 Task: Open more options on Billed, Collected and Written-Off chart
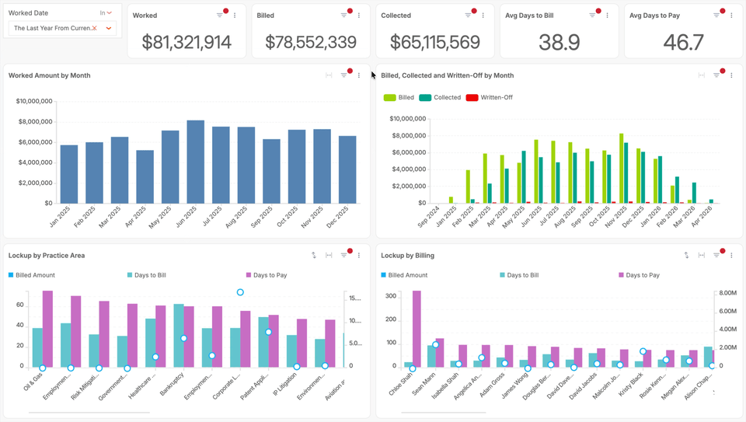tap(731, 75)
